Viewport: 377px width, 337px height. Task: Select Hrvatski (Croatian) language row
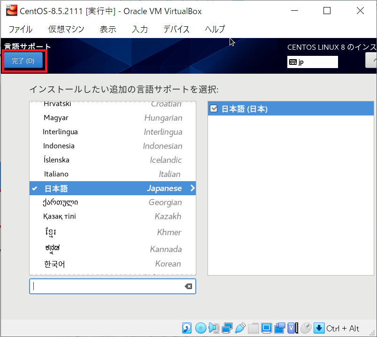pyautogui.click(x=113, y=105)
